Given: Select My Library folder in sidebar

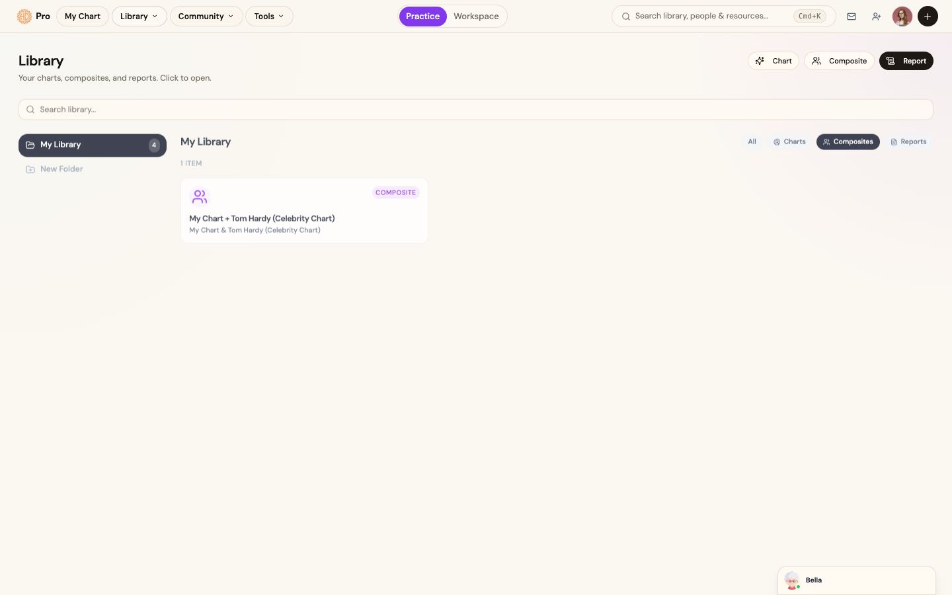Looking at the screenshot, I should (x=93, y=145).
